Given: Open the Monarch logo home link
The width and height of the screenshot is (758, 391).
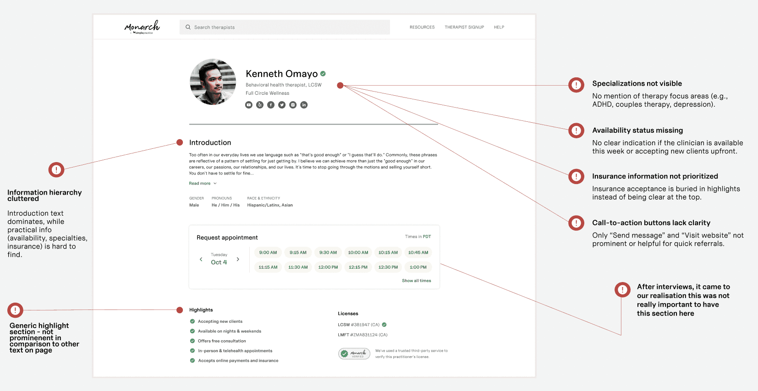Looking at the screenshot, I should pyautogui.click(x=142, y=27).
